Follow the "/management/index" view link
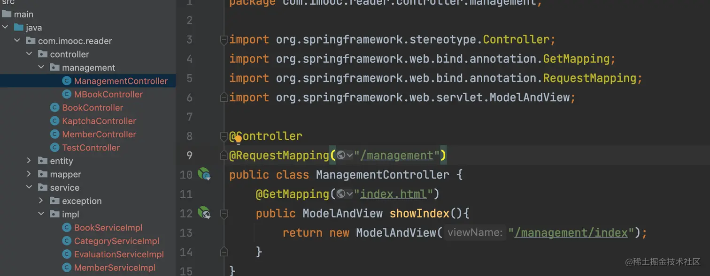This screenshot has width=710, height=276. (571, 233)
